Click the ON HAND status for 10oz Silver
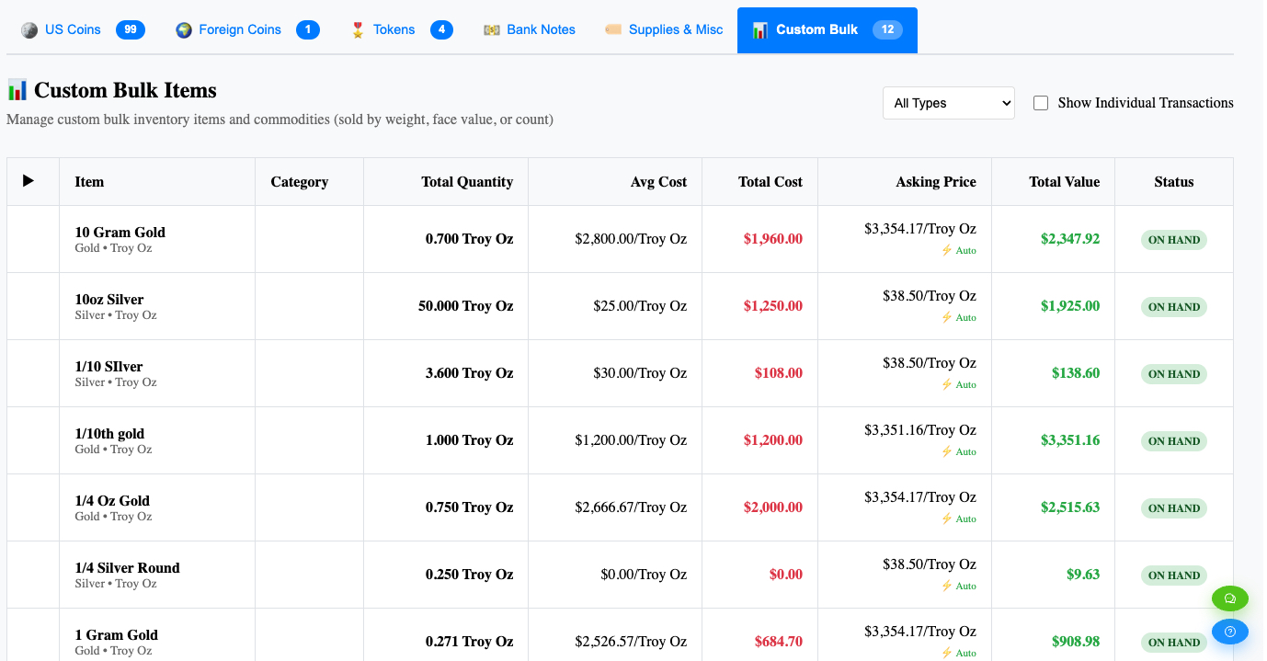This screenshot has width=1267, height=661. click(1174, 307)
